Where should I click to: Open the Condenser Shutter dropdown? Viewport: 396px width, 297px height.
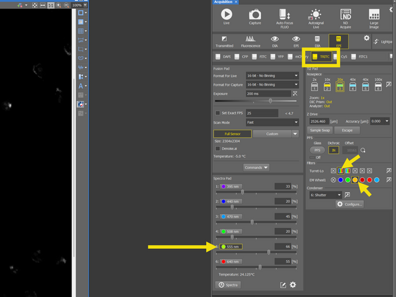click(x=326, y=195)
